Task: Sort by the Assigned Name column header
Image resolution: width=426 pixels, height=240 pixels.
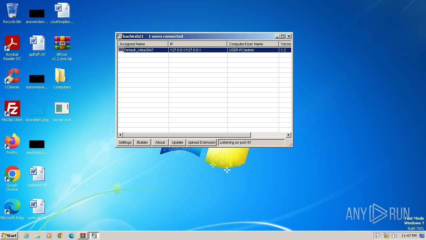Action: coord(143,44)
